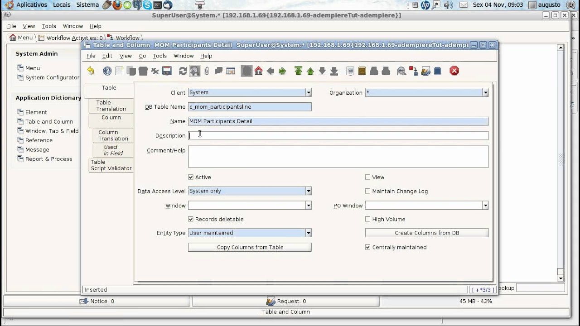Save the record with the floppy icon
The width and height of the screenshot is (580, 326).
coord(167,71)
